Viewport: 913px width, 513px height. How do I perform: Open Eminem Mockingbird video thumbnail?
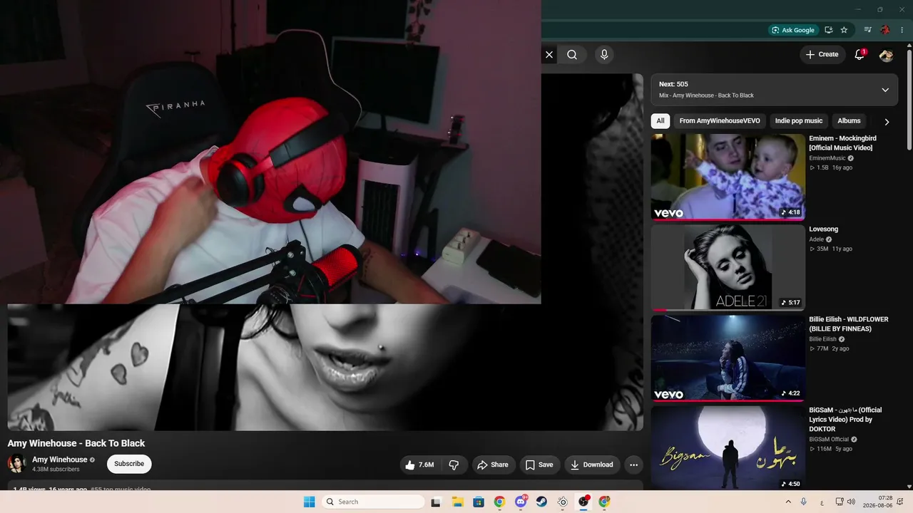pyautogui.click(x=728, y=177)
